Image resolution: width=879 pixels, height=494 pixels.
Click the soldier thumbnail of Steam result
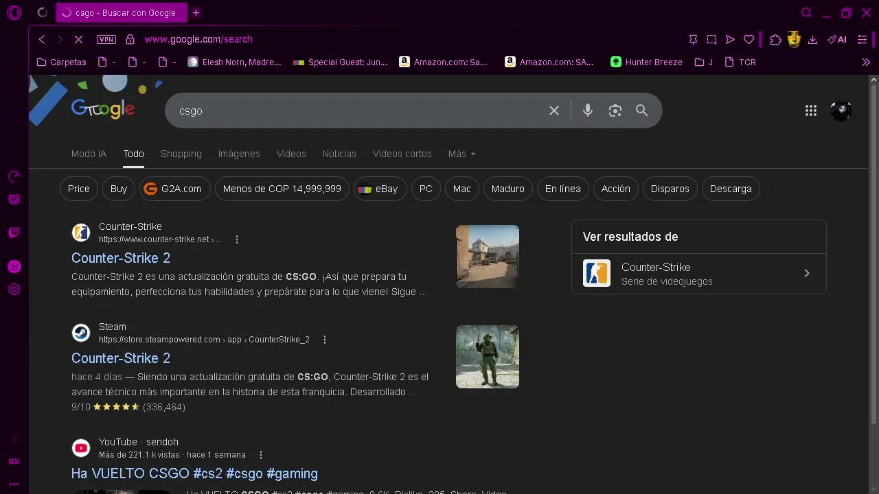coord(488,357)
